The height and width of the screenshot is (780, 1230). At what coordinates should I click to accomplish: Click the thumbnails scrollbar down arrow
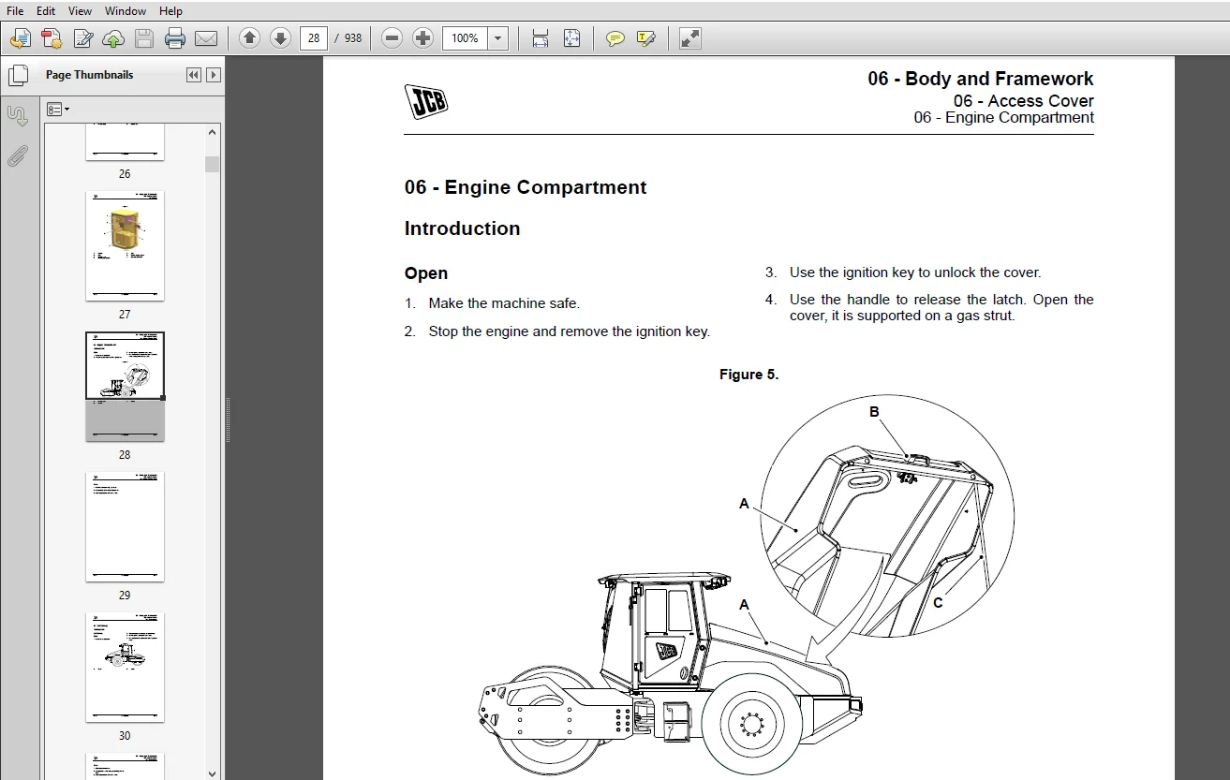pyautogui.click(x=213, y=773)
